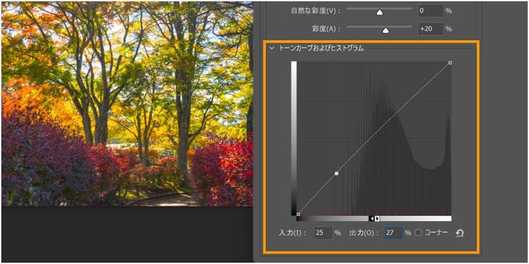This screenshot has width=529, height=264.
Task: Select the middle curve control point
Action: [336, 173]
